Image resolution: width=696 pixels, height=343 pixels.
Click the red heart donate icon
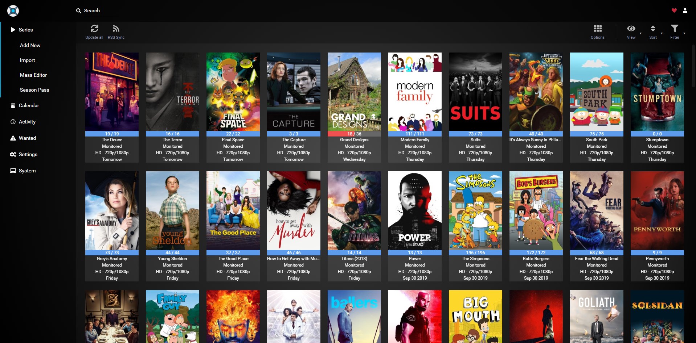click(674, 11)
